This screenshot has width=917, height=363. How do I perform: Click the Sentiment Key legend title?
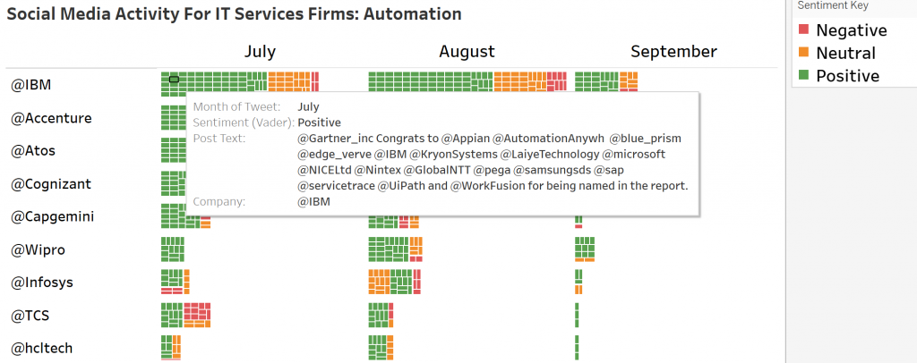(833, 5)
